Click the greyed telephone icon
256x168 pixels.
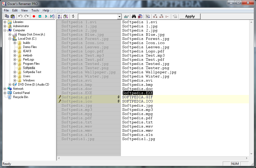tap(175, 16)
